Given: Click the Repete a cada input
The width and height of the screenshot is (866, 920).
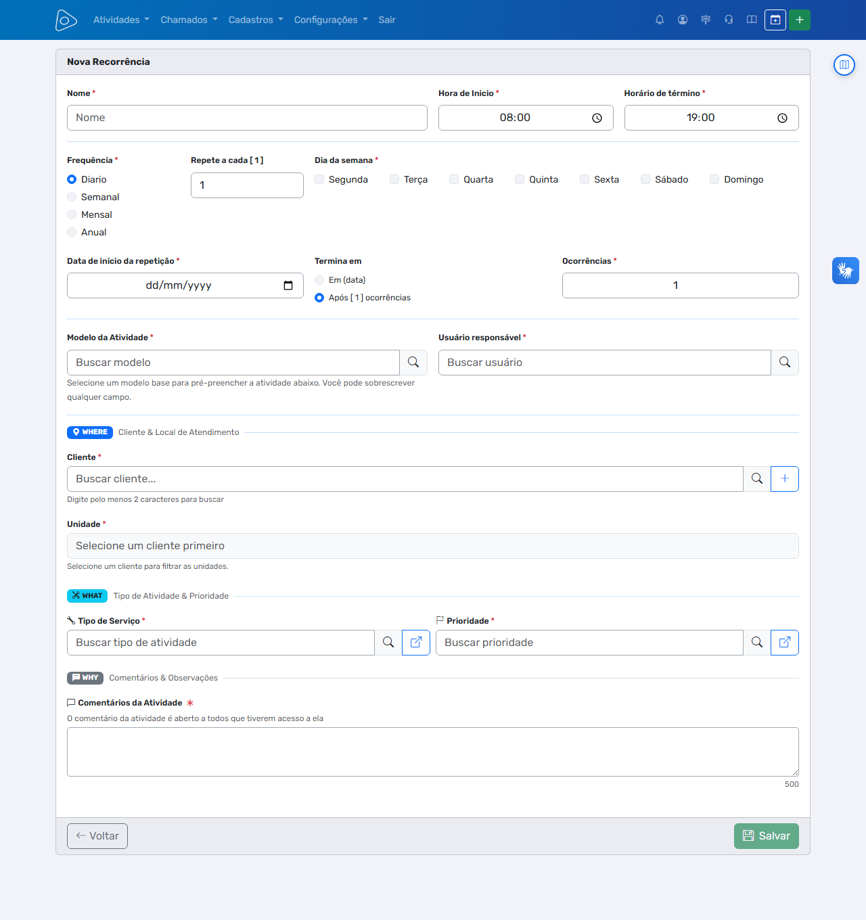Looking at the screenshot, I should point(247,185).
